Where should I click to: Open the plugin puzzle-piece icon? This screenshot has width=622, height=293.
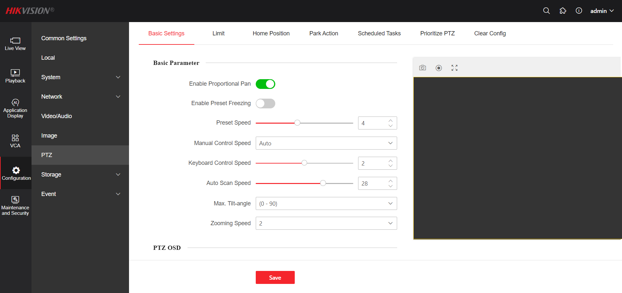click(563, 11)
